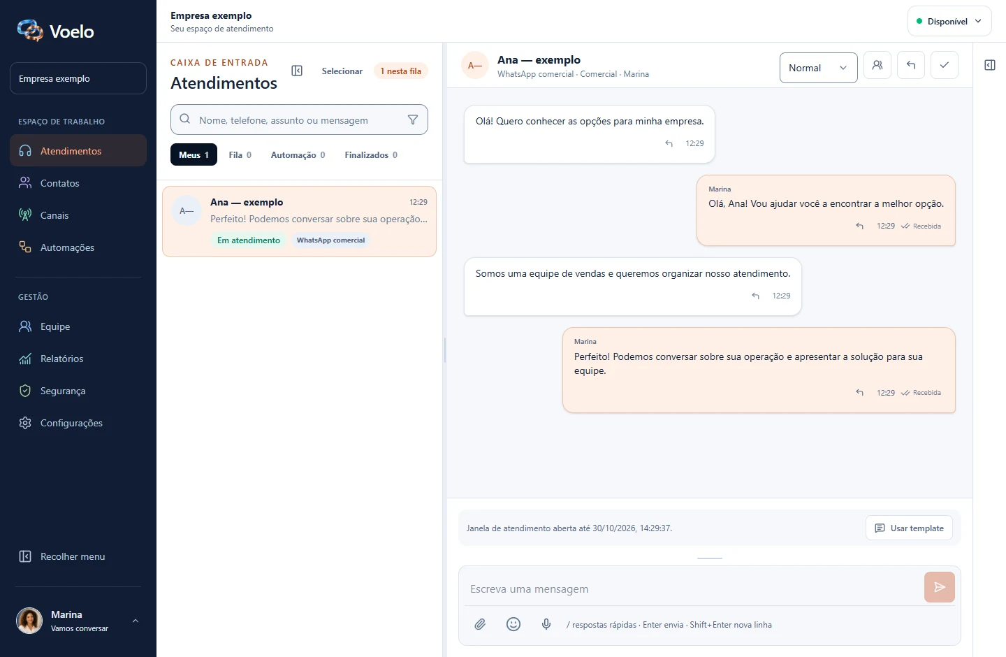The height and width of the screenshot is (657, 1006).
Task: Click the Selecionar button
Action: (342, 71)
